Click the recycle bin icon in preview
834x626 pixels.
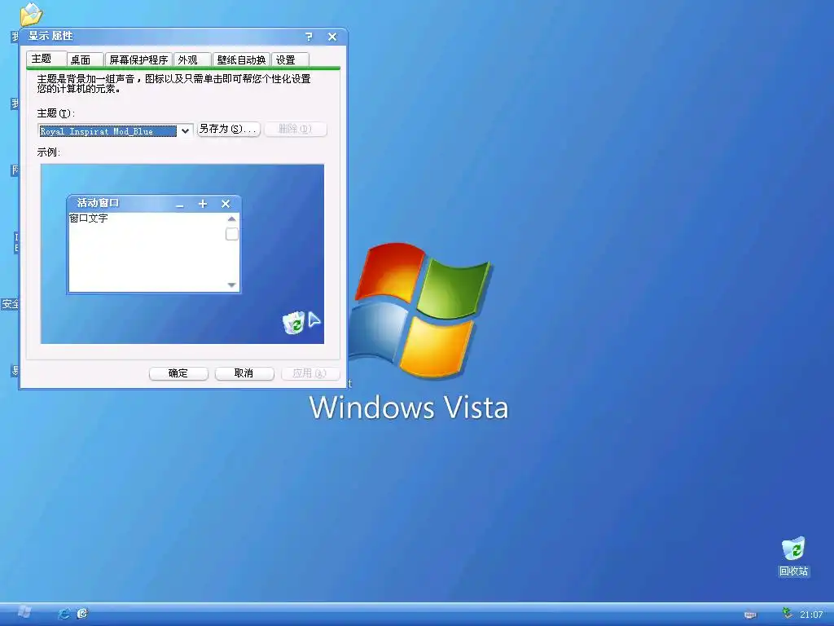click(293, 323)
